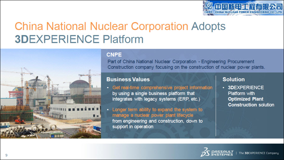Select the 'Business Values' heading
This screenshot has height=160, width=284.
[128, 79]
